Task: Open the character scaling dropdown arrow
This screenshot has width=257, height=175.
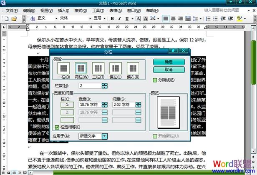Action: (x=158, y=19)
